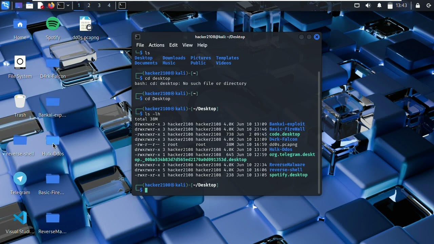Click 'Videos' in the ls output
This screenshot has width=434, height=244.
coord(223,63)
